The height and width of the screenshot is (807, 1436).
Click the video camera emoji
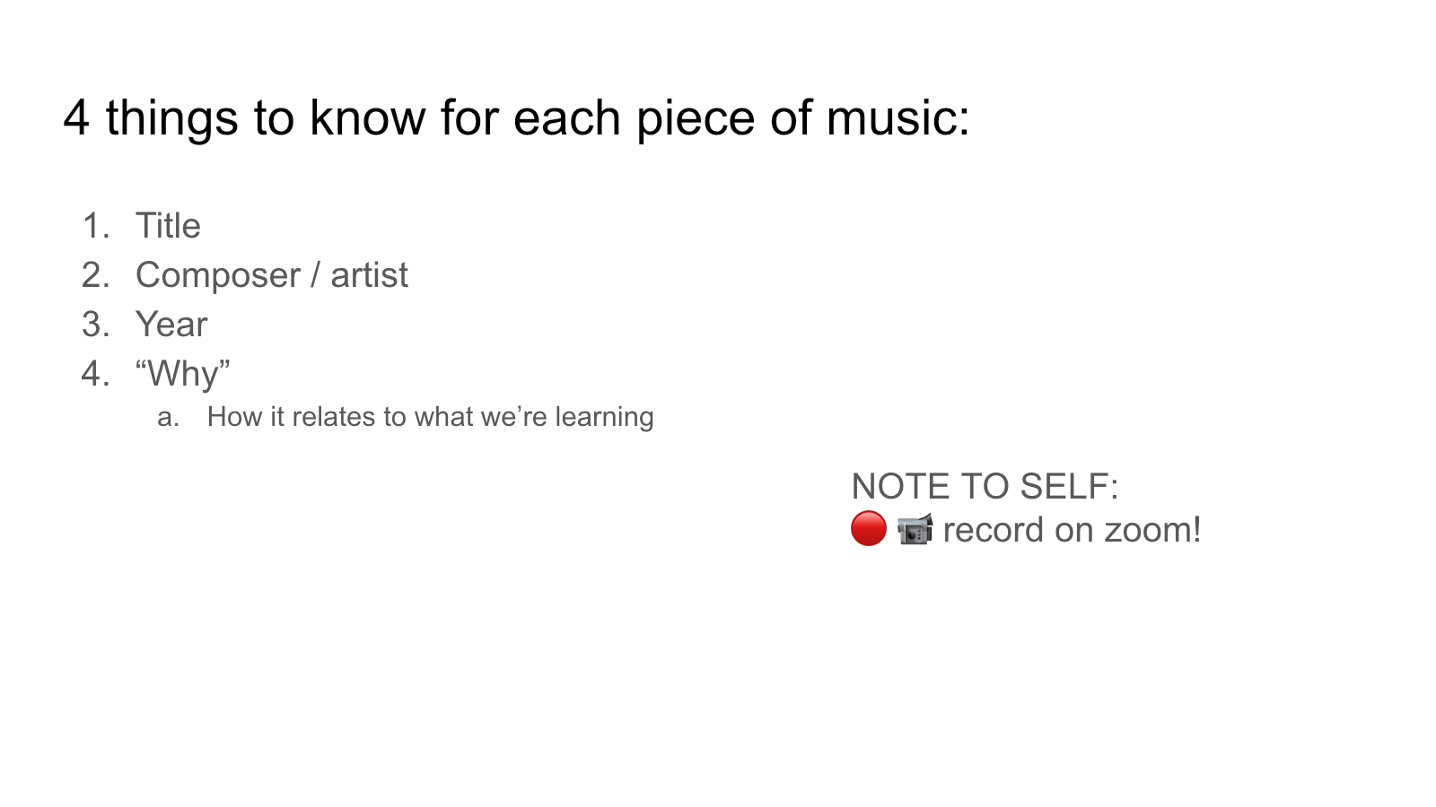(x=915, y=529)
